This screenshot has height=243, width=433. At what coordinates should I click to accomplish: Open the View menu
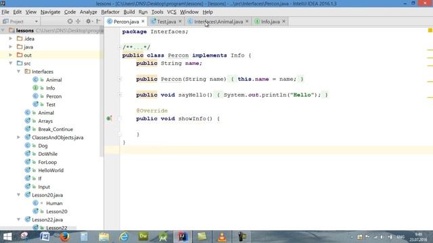[x=31, y=12]
